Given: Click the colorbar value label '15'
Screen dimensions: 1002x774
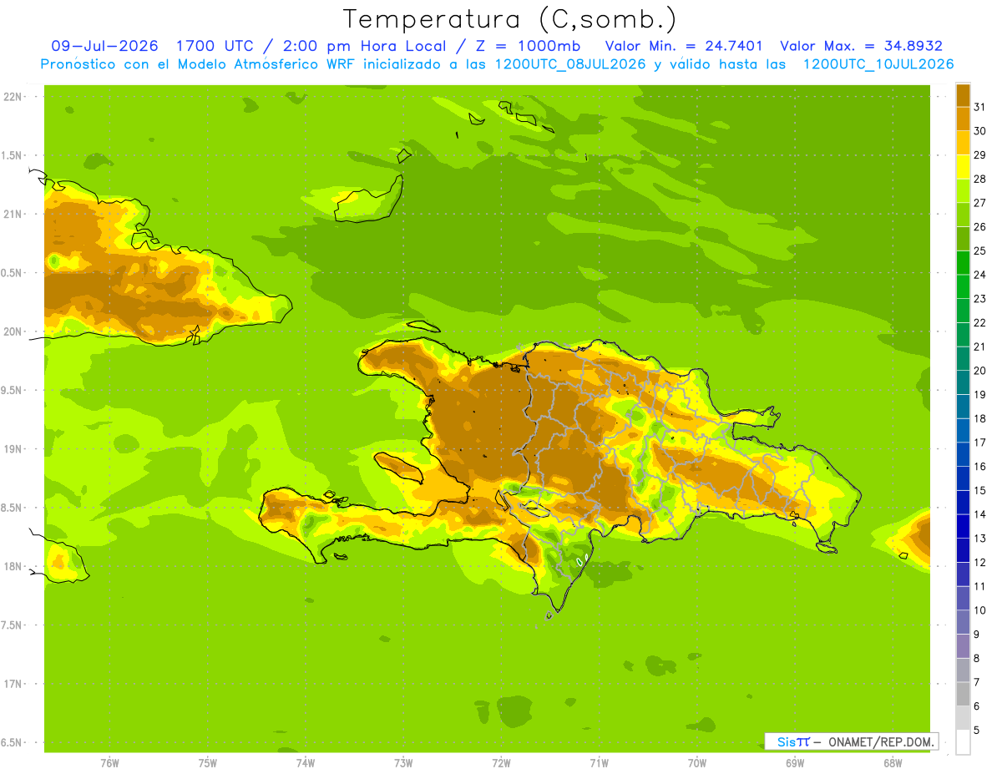Looking at the screenshot, I should [980, 491].
